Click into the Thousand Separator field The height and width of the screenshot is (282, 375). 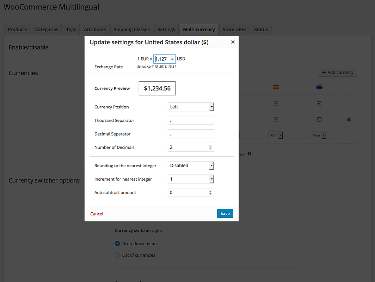pos(191,120)
